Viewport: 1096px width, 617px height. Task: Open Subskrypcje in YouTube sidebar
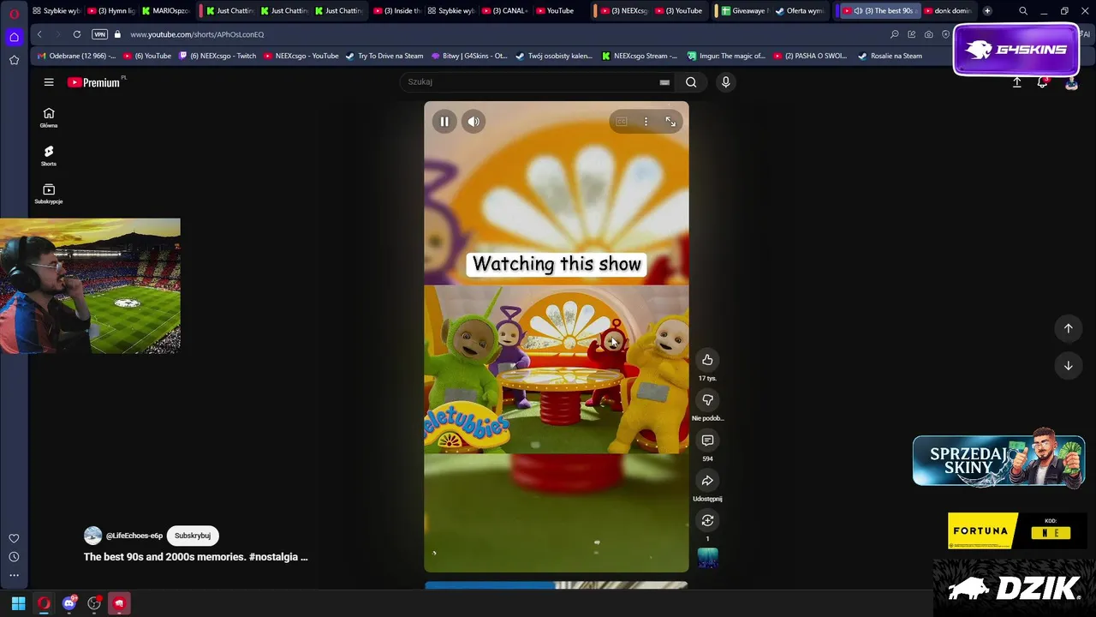click(49, 194)
